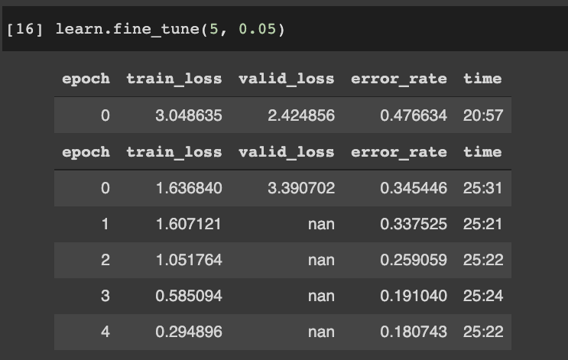The image size is (568, 360).
Task: Click time value 25:31
Action: pyautogui.click(x=483, y=188)
